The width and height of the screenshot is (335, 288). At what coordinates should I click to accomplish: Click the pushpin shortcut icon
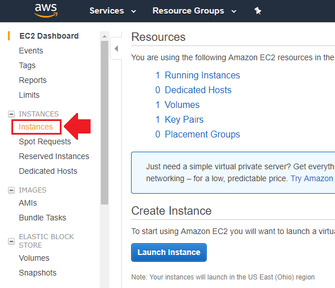click(258, 11)
